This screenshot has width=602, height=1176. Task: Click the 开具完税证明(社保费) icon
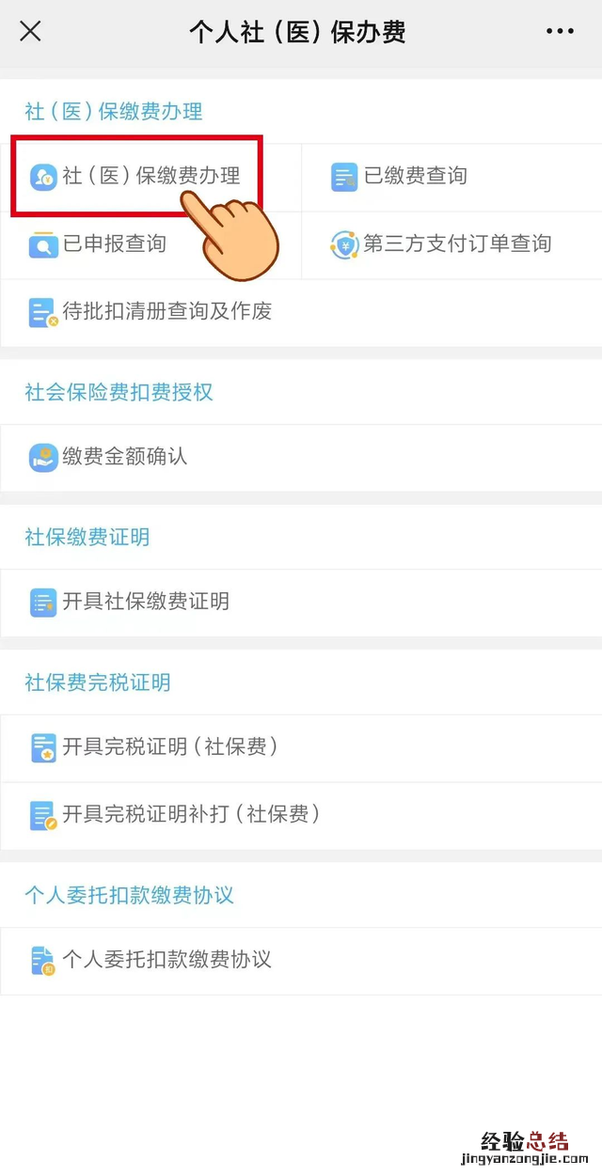click(x=43, y=747)
